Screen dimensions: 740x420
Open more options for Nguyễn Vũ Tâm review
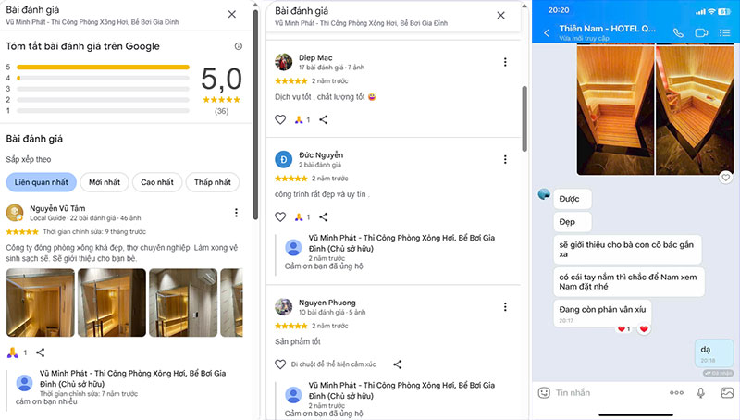(236, 213)
